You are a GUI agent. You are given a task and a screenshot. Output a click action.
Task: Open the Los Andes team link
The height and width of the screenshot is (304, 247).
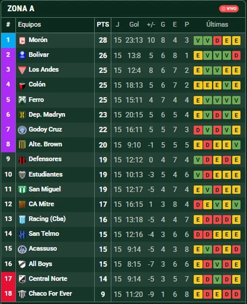coord(43,70)
